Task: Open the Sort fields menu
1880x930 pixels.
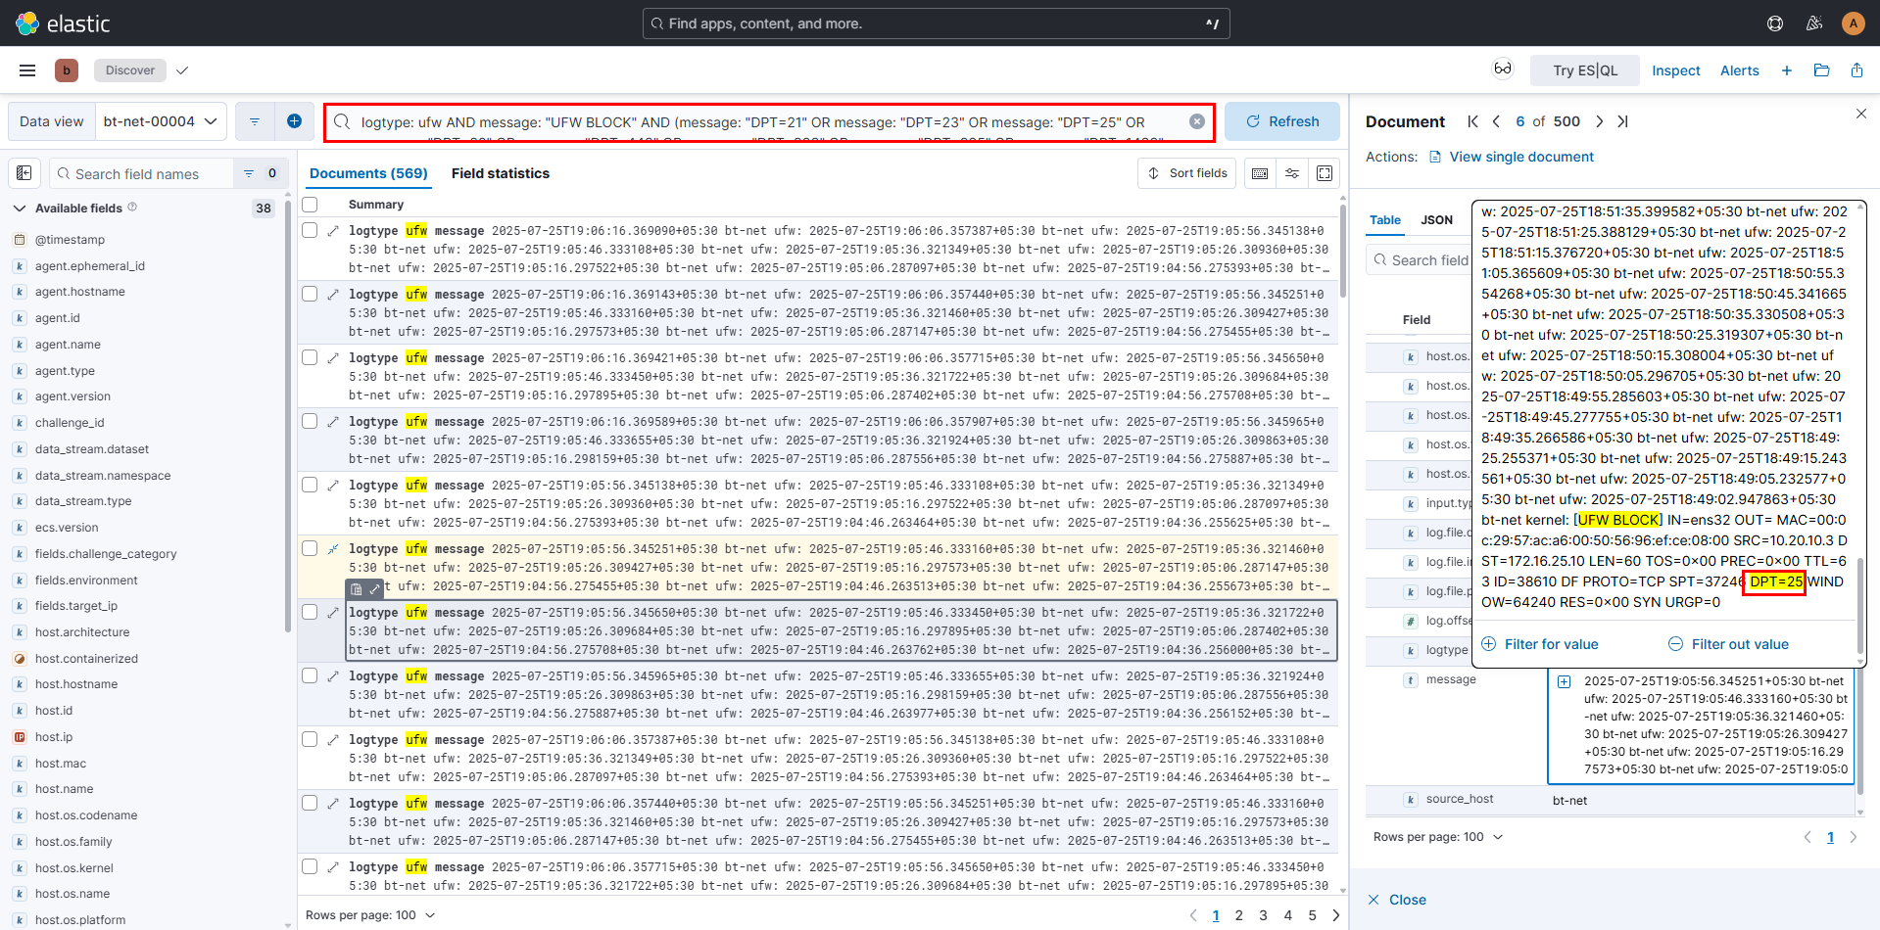Action: pos(1187,173)
